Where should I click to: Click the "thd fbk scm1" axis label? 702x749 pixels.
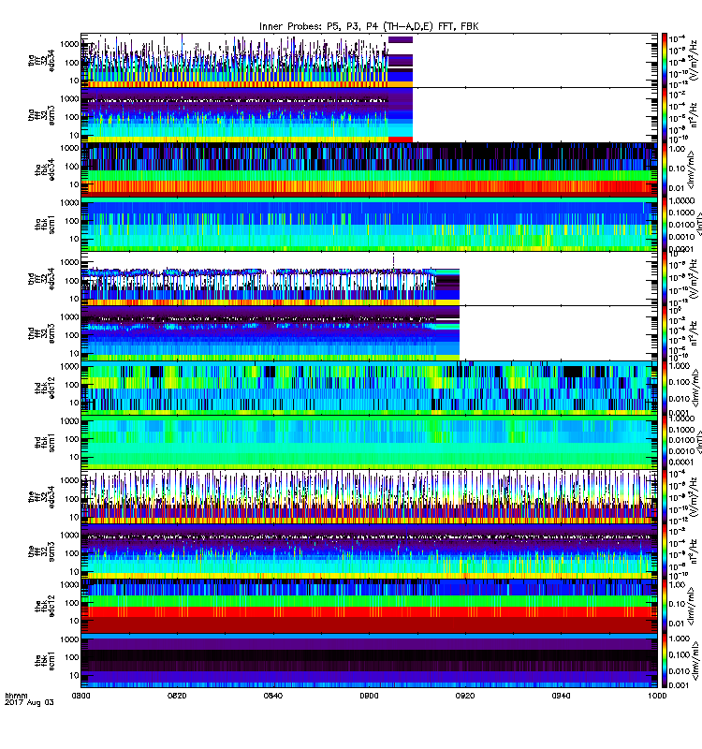click(45, 443)
